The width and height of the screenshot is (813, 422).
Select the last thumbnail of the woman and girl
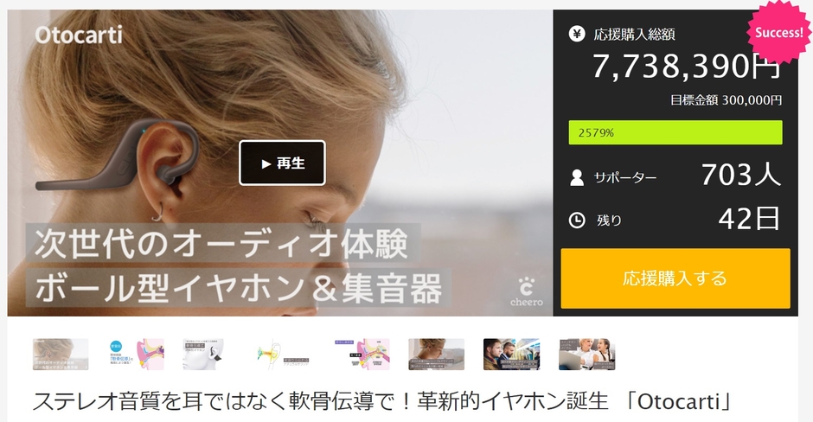[587, 354]
